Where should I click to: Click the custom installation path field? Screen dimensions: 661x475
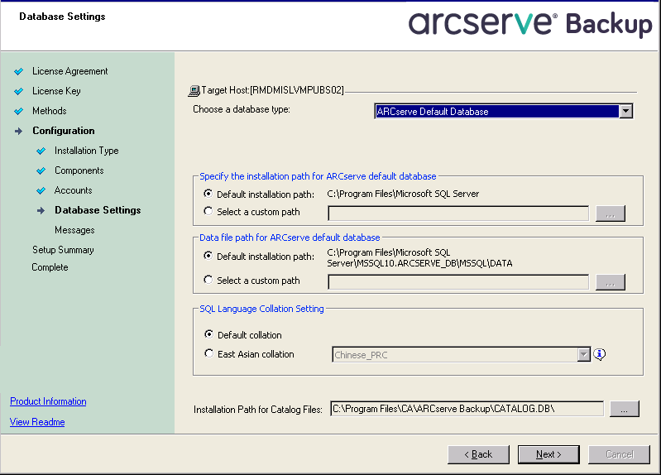pos(458,214)
